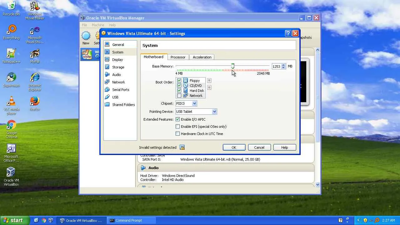Click the 2:27 AM taskbar clock
Viewport: 400px width, 225px height.
point(388,220)
